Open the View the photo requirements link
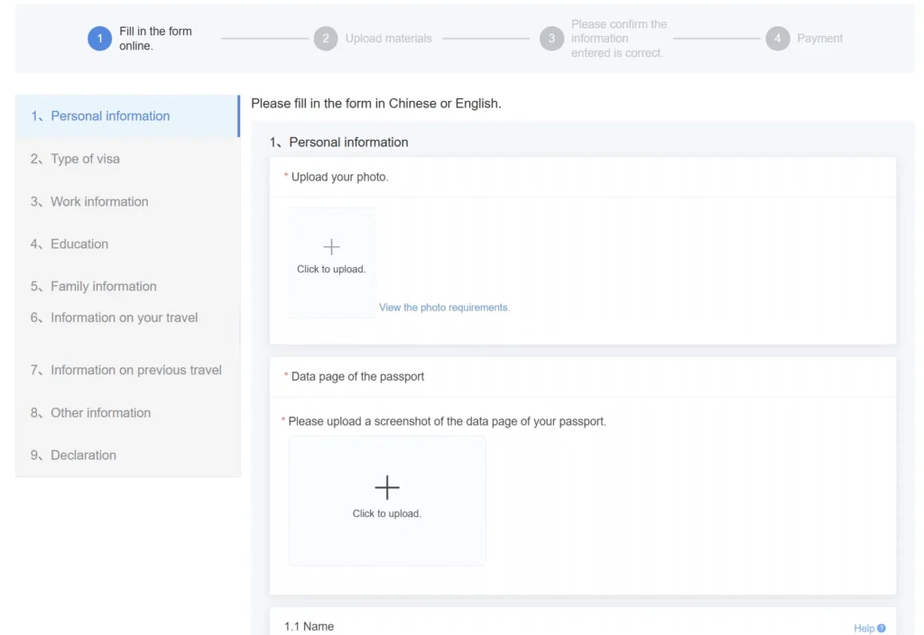The image size is (924, 635). 444,308
